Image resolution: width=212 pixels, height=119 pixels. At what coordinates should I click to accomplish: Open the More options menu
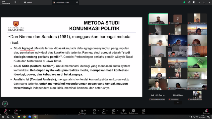[x=143, y=111]
